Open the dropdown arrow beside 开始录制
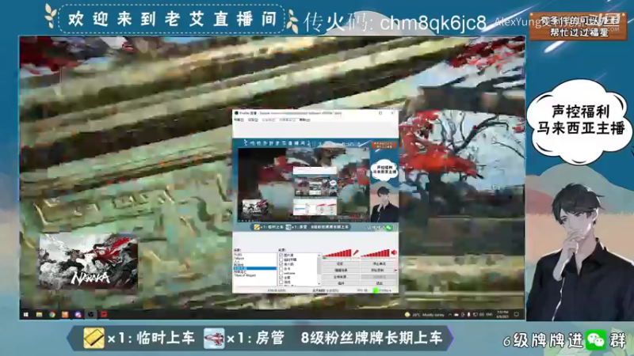The image size is (634, 356). pos(395,271)
